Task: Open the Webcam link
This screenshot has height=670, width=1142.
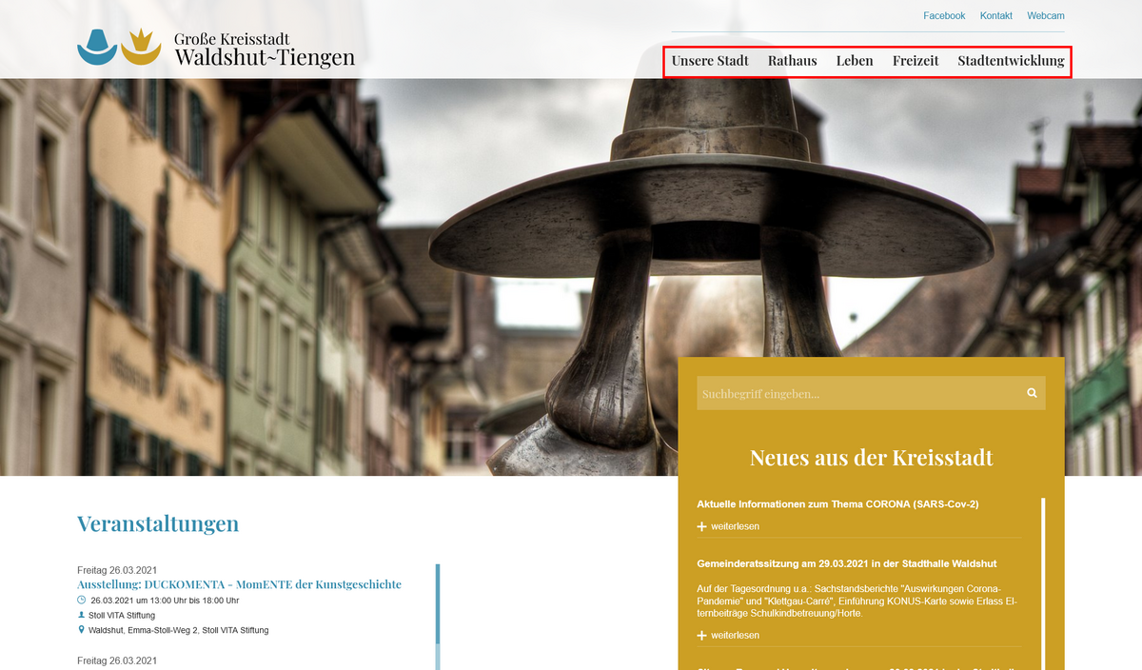Action: pyautogui.click(x=1046, y=16)
